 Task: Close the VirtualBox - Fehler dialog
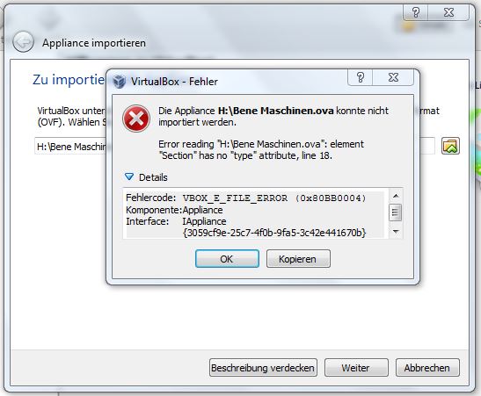pyautogui.click(x=393, y=77)
